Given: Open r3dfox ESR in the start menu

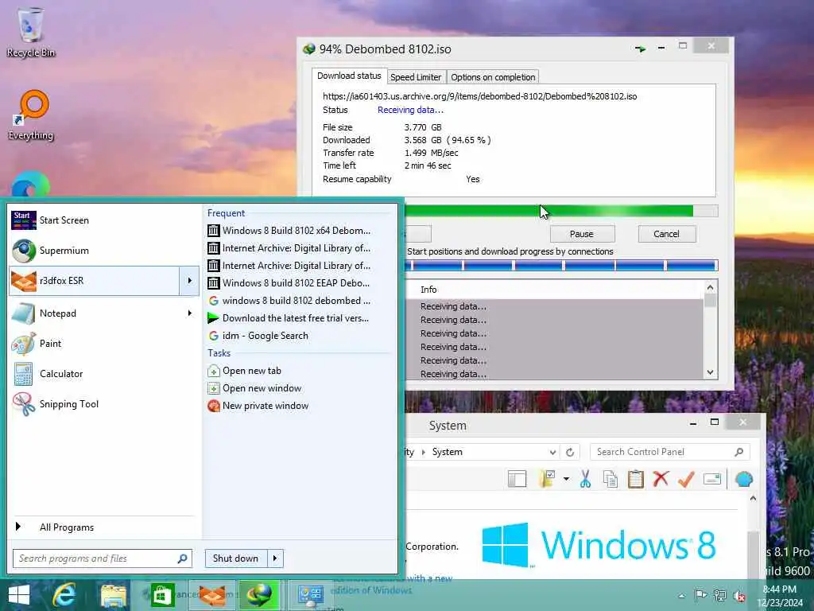Looking at the screenshot, I should pos(94,281).
